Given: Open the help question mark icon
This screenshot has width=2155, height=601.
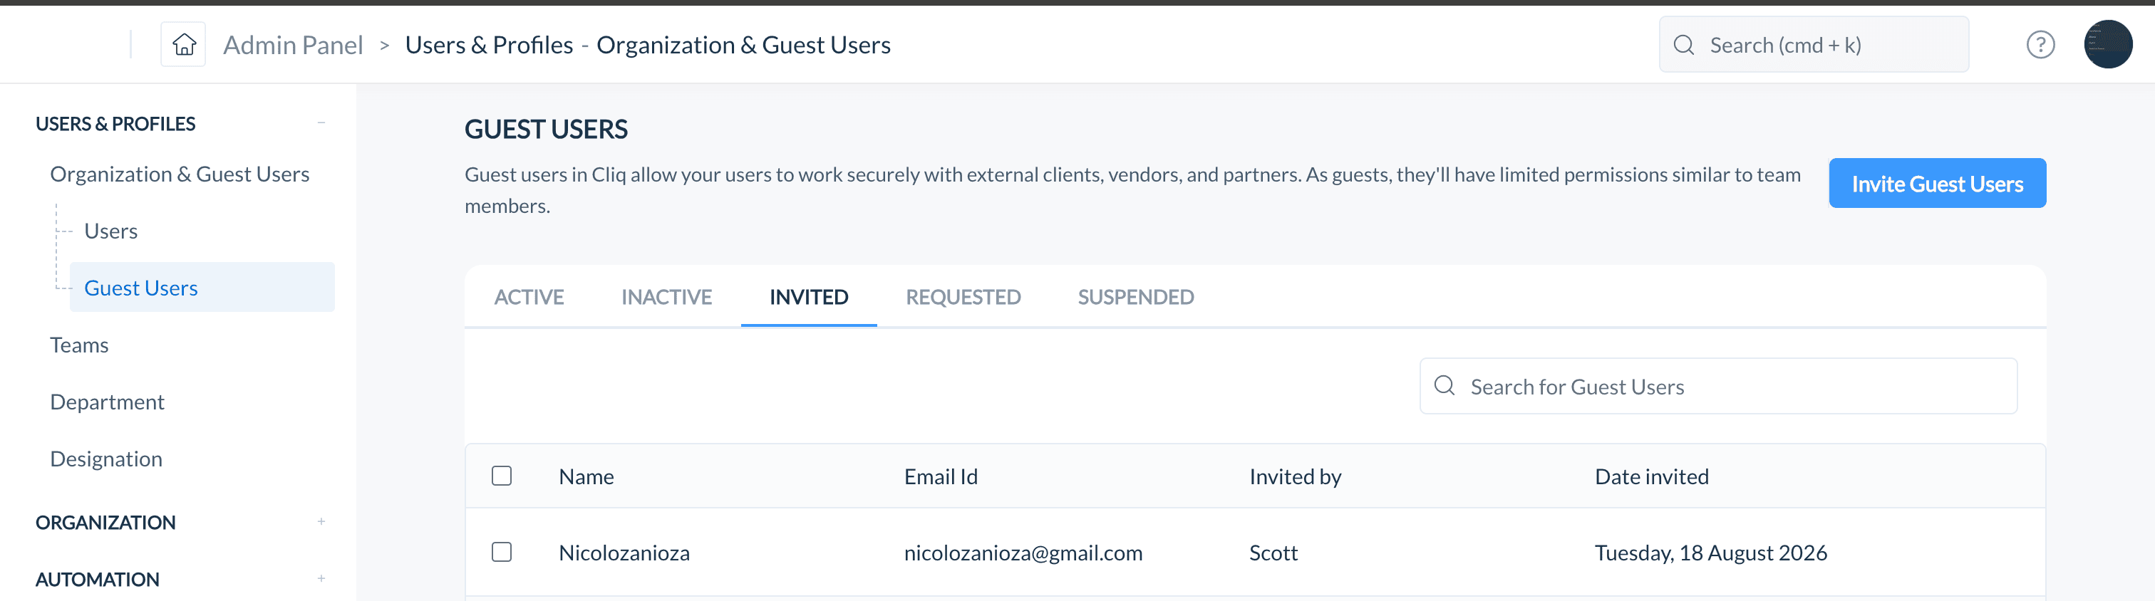Looking at the screenshot, I should (2040, 44).
